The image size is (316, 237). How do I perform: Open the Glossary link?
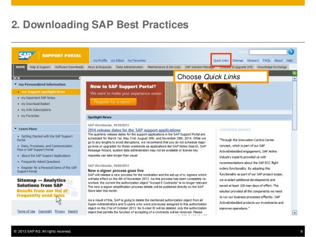click(253, 60)
